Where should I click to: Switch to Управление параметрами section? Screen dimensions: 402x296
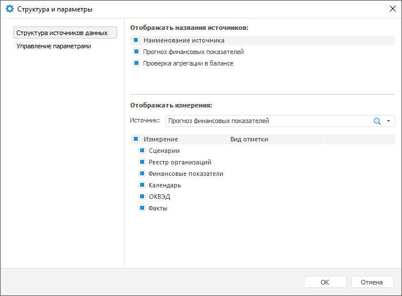pos(54,46)
